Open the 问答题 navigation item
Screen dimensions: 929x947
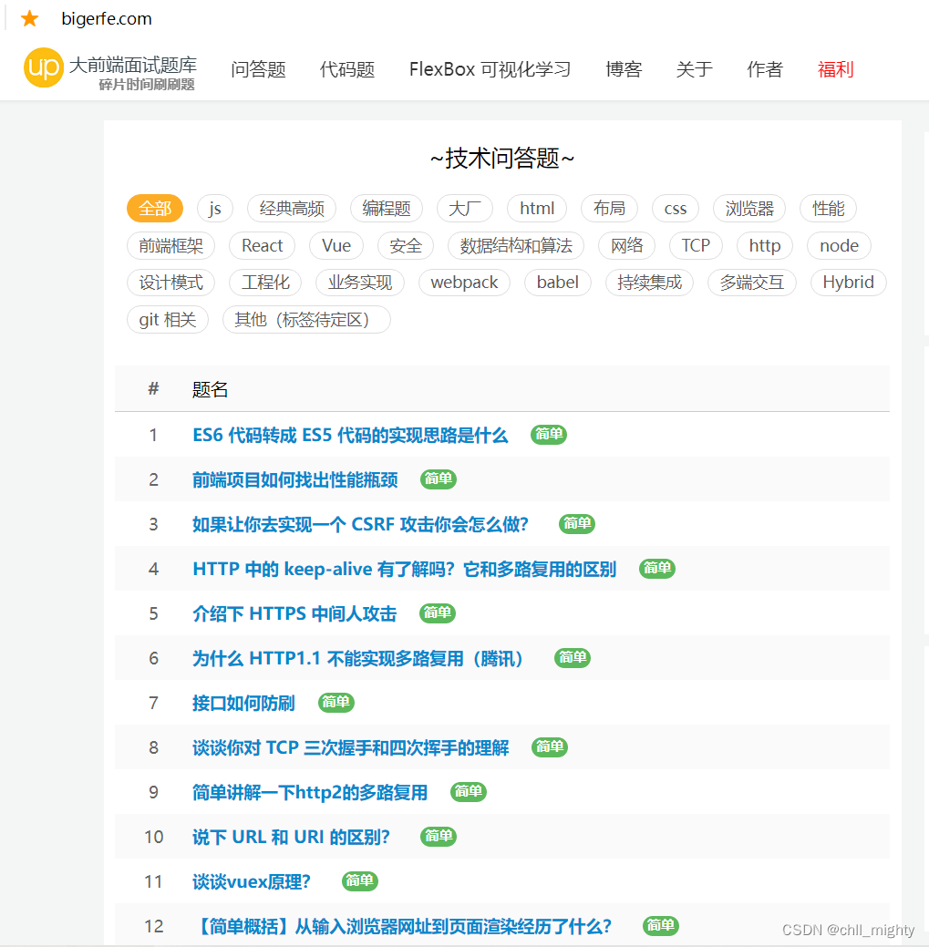coord(258,69)
